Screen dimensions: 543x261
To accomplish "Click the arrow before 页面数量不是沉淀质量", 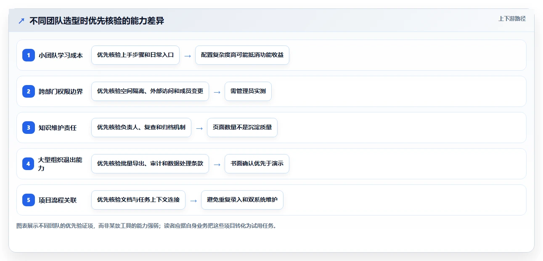I will 199,128.
